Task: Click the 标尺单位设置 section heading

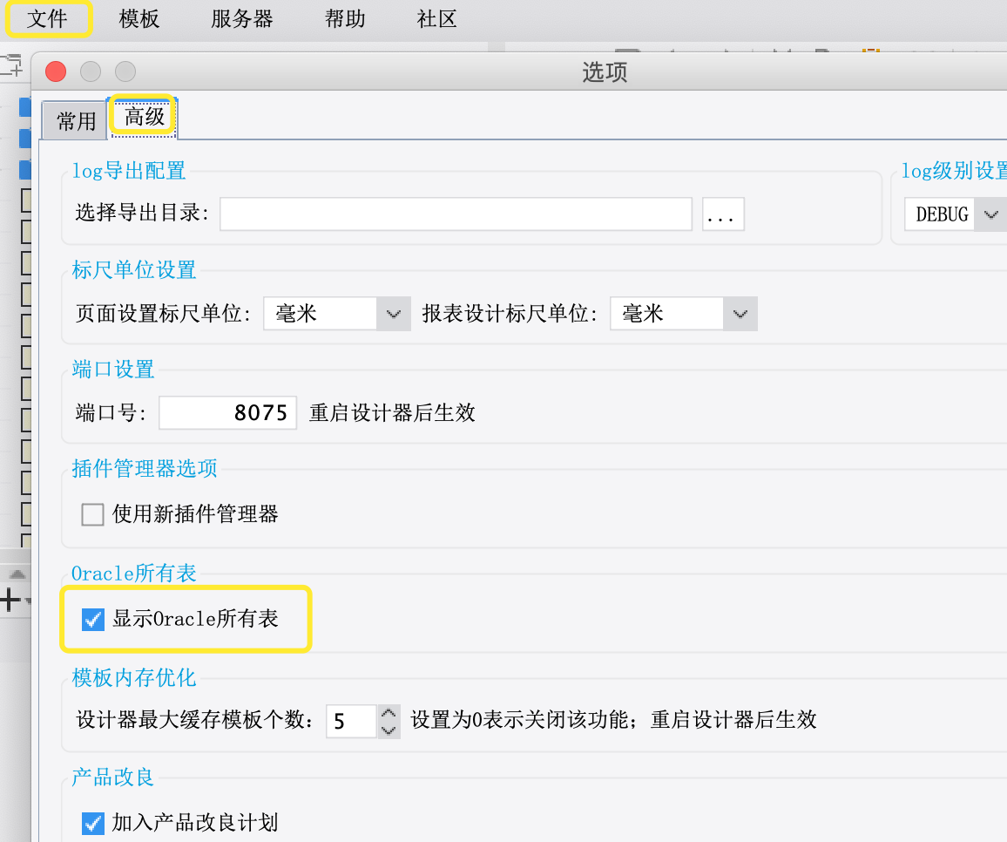Action: coord(133,270)
